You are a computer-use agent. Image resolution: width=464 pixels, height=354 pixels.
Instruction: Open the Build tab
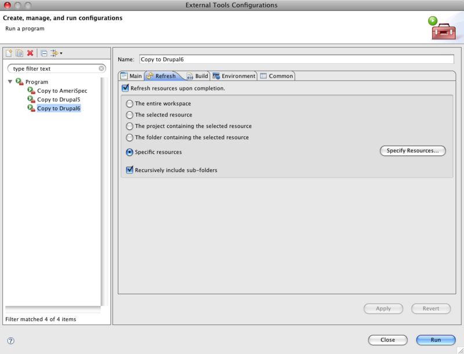tap(197, 76)
